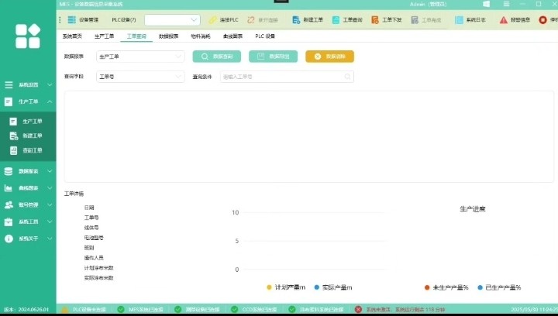
Task: Click the 工单查询 toolbar icon
Action: [336, 20]
